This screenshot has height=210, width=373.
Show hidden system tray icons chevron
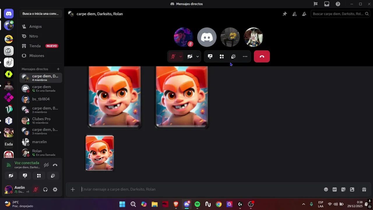[x=303, y=204]
